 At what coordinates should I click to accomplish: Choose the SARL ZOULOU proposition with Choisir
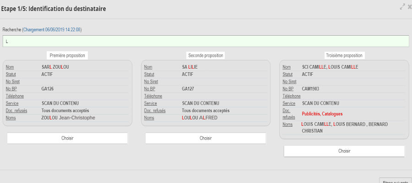(67, 138)
